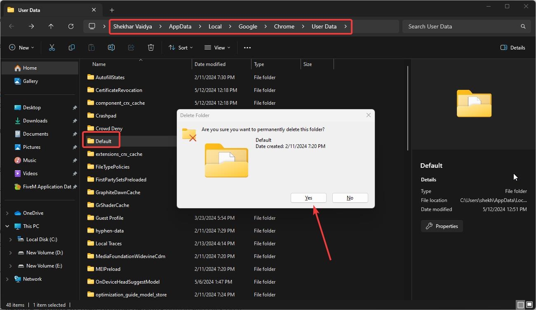Navigate to Chrome via the breadcrumb
Viewport: 536px width, 310px height.
click(x=284, y=26)
